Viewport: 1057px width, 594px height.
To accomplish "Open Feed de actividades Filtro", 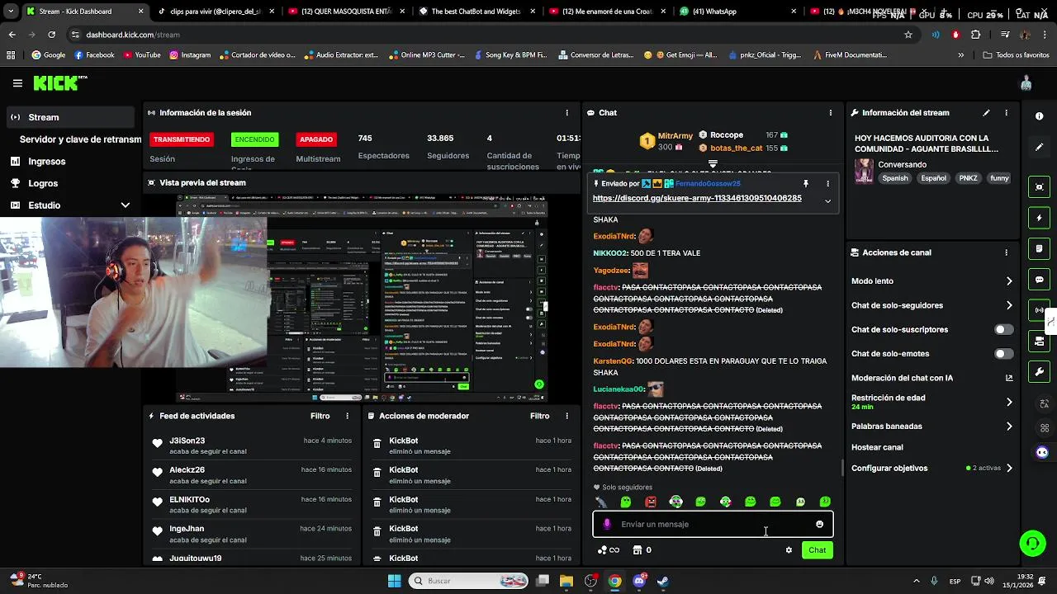I will (320, 417).
